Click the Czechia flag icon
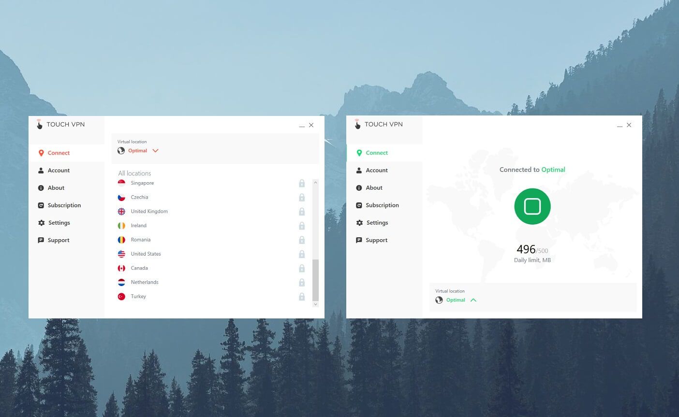 [121, 197]
